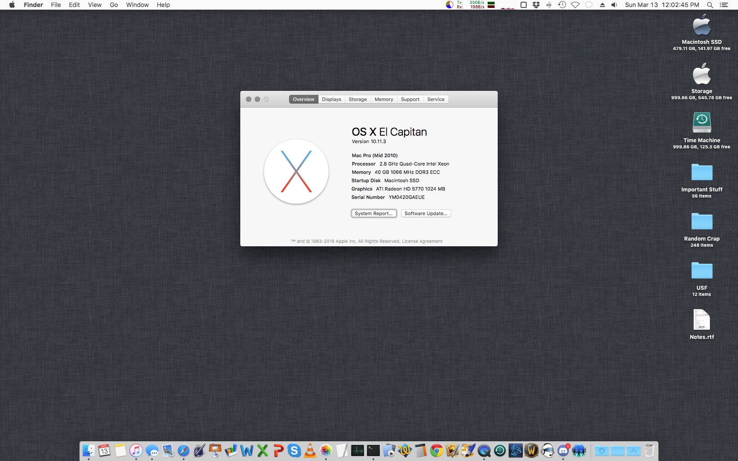Launch Microsoft PowerPoint from the Dock
This screenshot has width=738, height=461.
[279, 450]
